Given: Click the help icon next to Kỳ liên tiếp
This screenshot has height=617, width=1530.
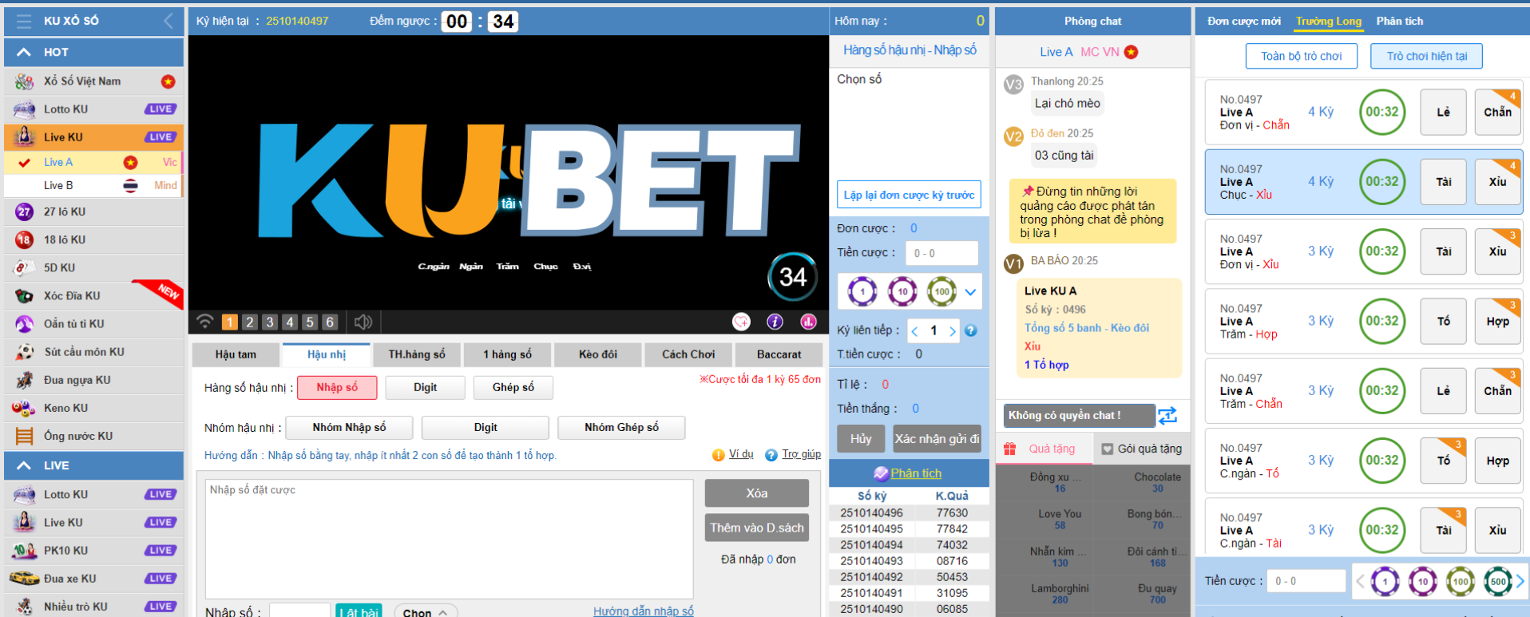Looking at the screenshot, I should coord(971,330).
